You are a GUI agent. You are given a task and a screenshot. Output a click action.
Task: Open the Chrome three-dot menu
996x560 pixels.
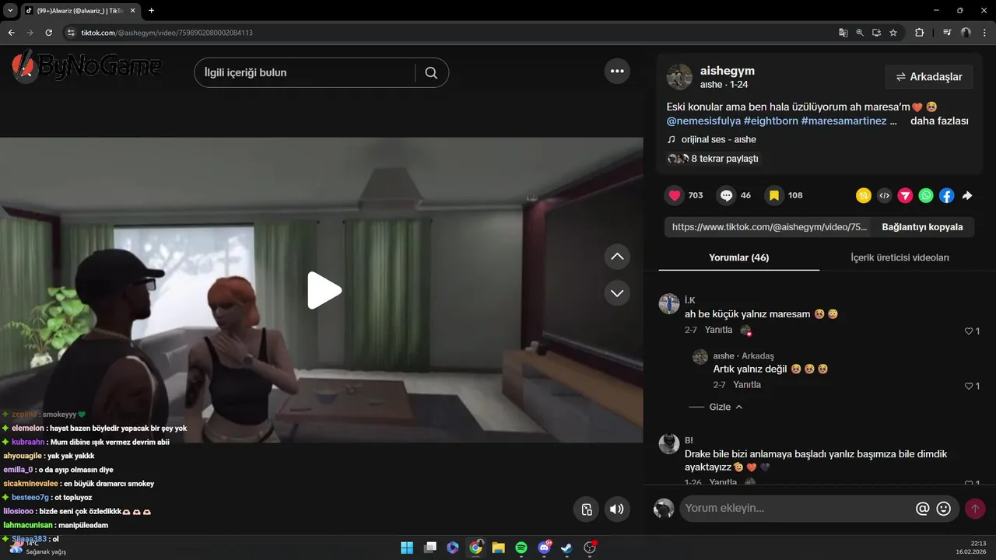click(984, 33)
